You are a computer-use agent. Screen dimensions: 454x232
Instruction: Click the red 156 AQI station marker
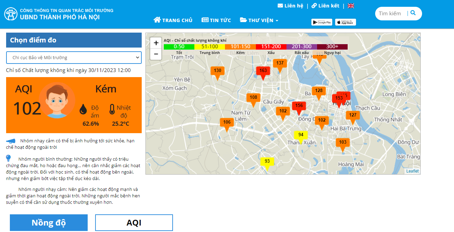(x=299, y=106)
